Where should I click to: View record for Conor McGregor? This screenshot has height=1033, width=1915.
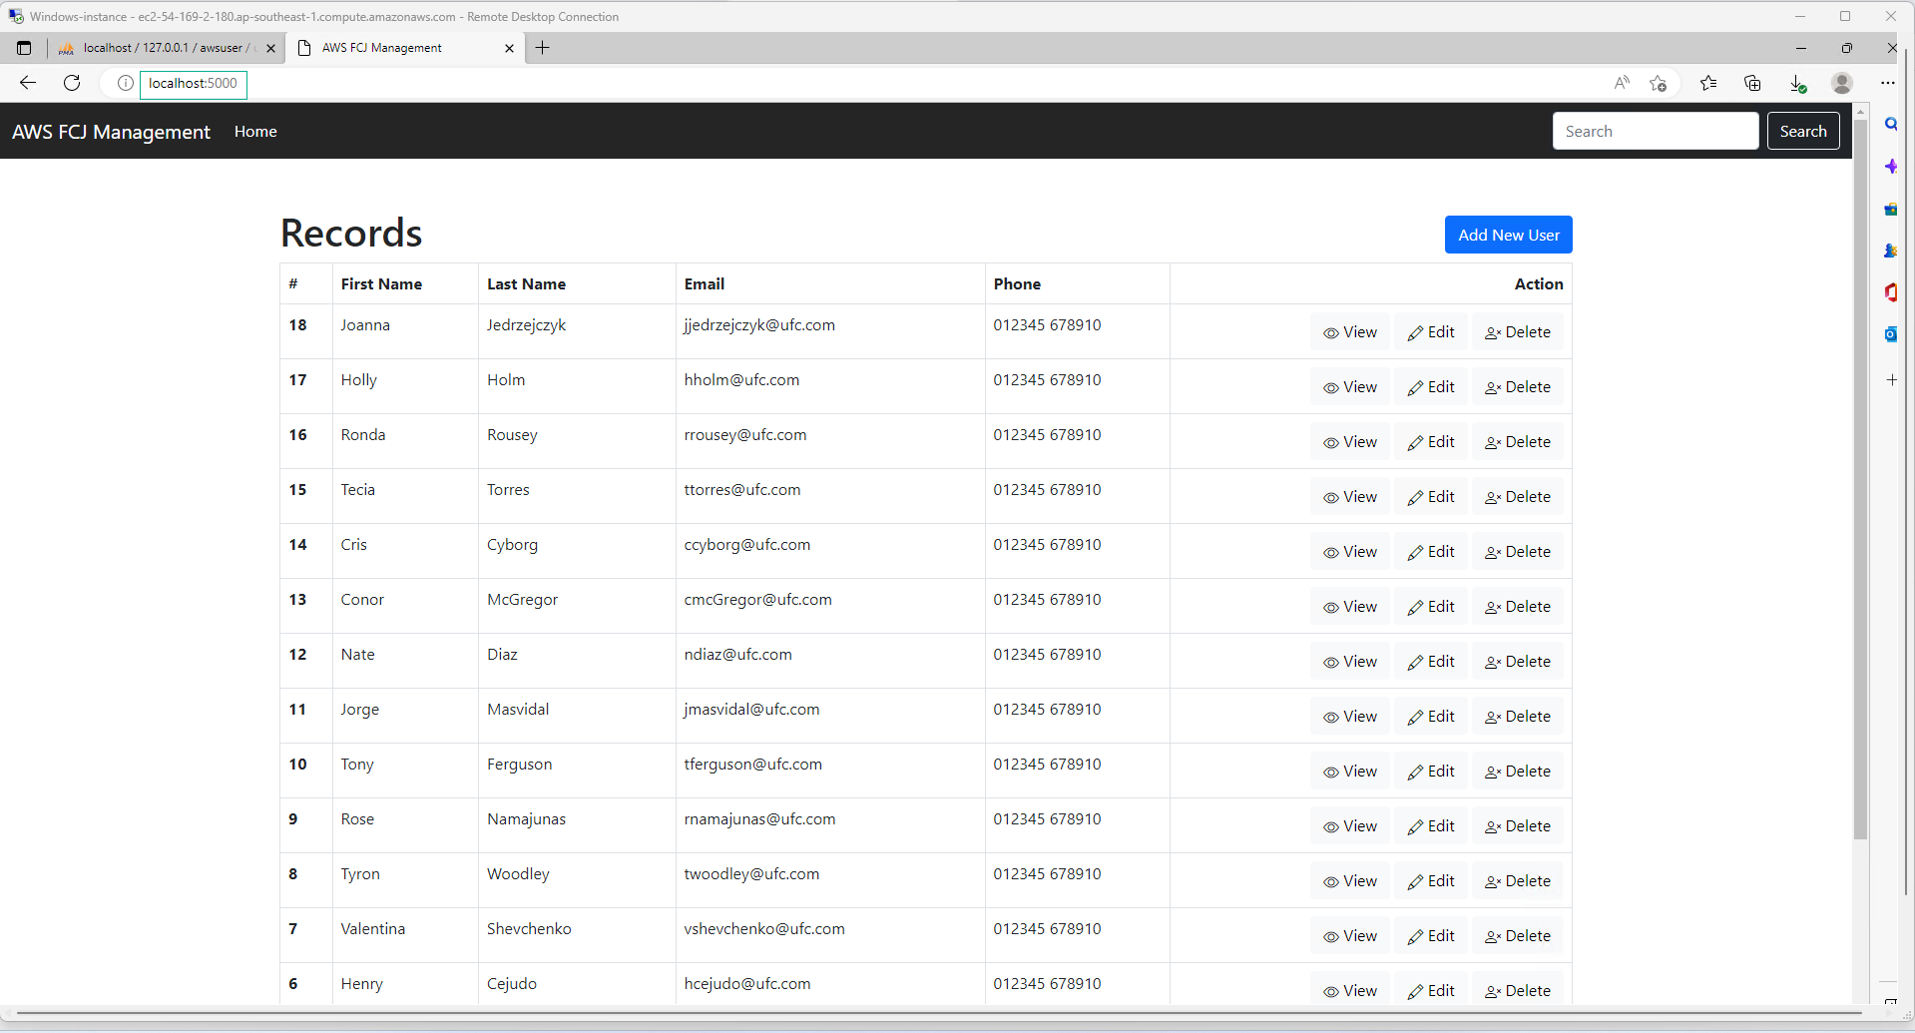pos(1349,607)
